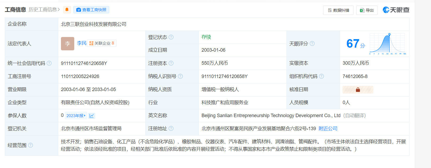Screen dimensions: 431x168
Task: Click the 纳税人识别号 value 91110112746120658Y
Action: tap(225, 76)
